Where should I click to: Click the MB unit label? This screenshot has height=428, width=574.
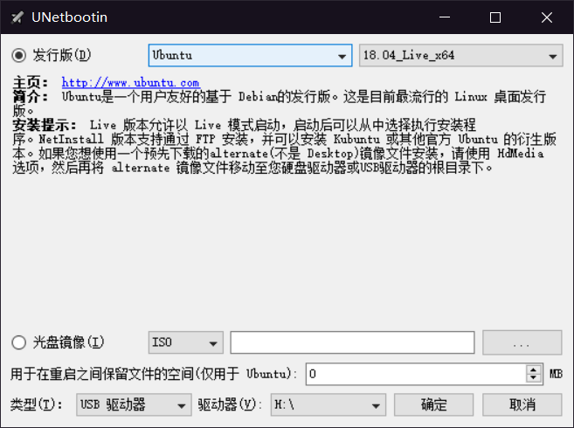click(556, 374)
